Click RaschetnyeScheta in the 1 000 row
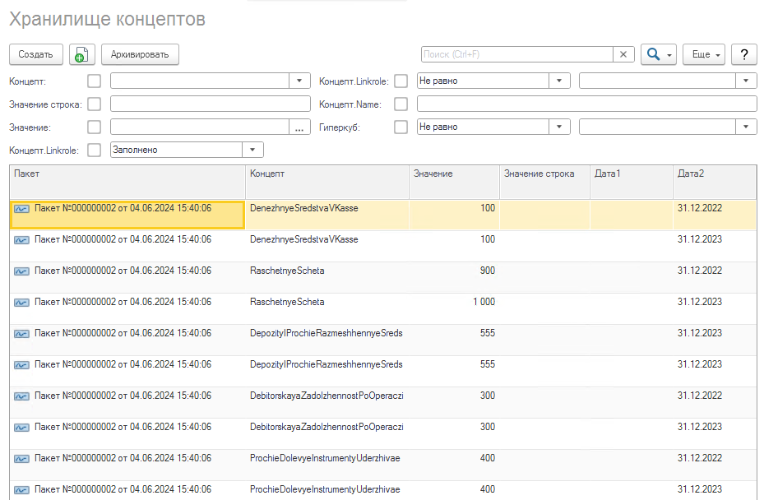The image size is (764, 500). tap(287, 302)
